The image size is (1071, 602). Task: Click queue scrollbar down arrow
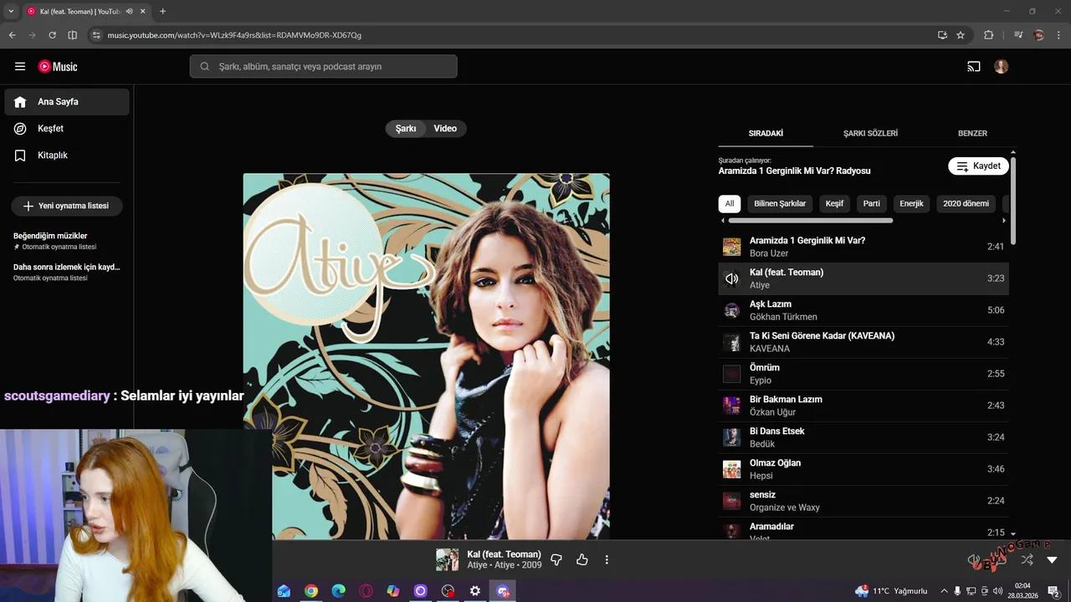(1013, 533)
